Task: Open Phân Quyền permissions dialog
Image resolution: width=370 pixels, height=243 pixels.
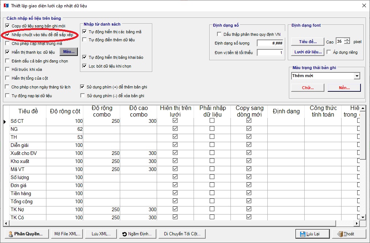Action: coord(27,234)
